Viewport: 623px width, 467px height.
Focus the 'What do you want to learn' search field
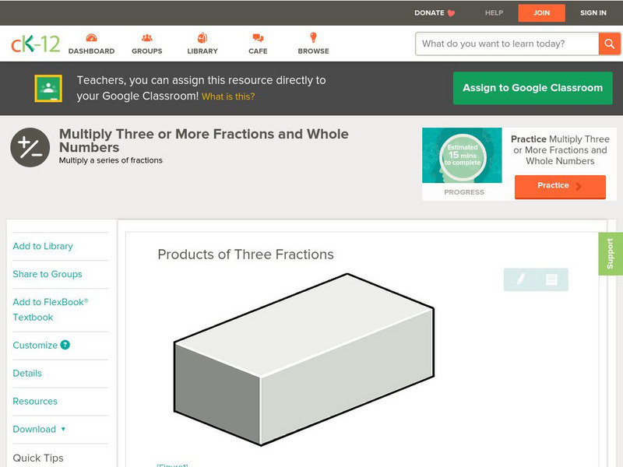(x=508, y=44)
